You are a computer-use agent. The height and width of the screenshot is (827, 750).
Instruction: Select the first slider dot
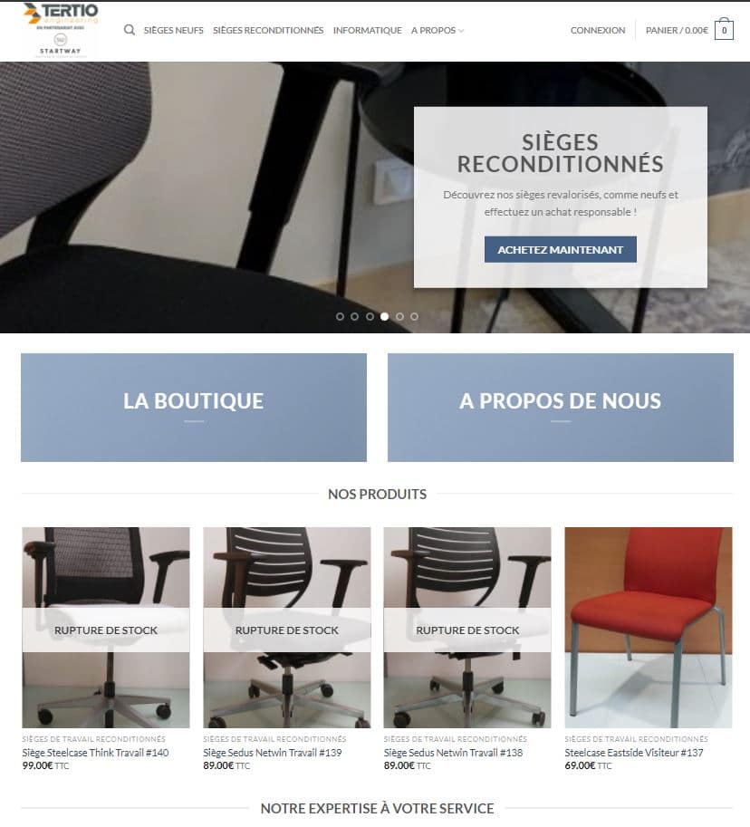click(341, 316)
